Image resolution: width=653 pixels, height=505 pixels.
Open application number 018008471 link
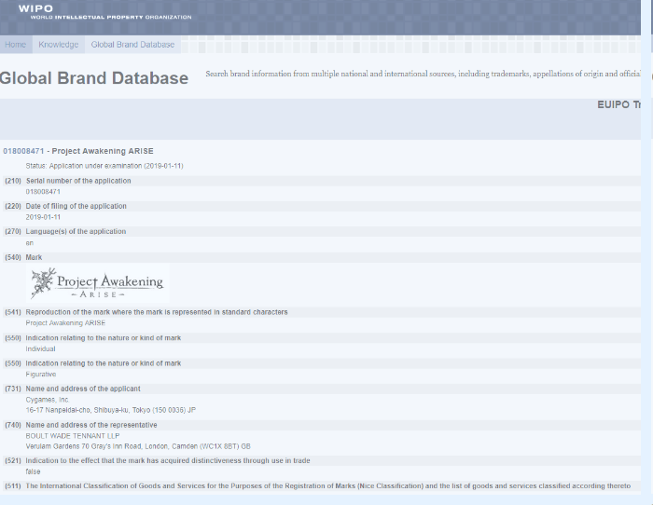23,151
